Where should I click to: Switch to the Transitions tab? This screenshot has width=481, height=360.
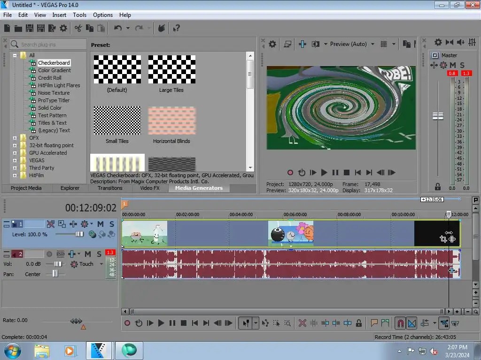click(110, 188)
